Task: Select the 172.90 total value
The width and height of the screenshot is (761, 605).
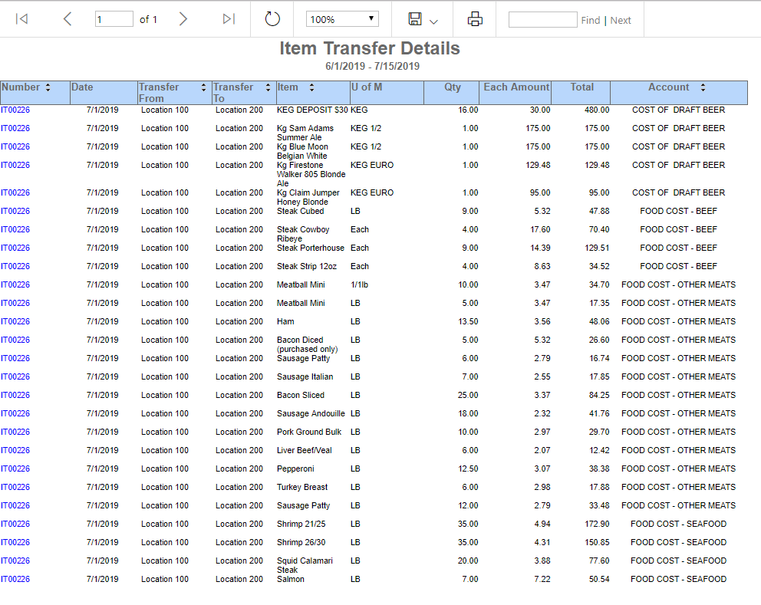Action: [597, 524]
